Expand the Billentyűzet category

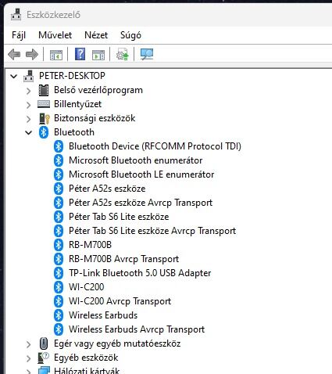pos(28,105)
